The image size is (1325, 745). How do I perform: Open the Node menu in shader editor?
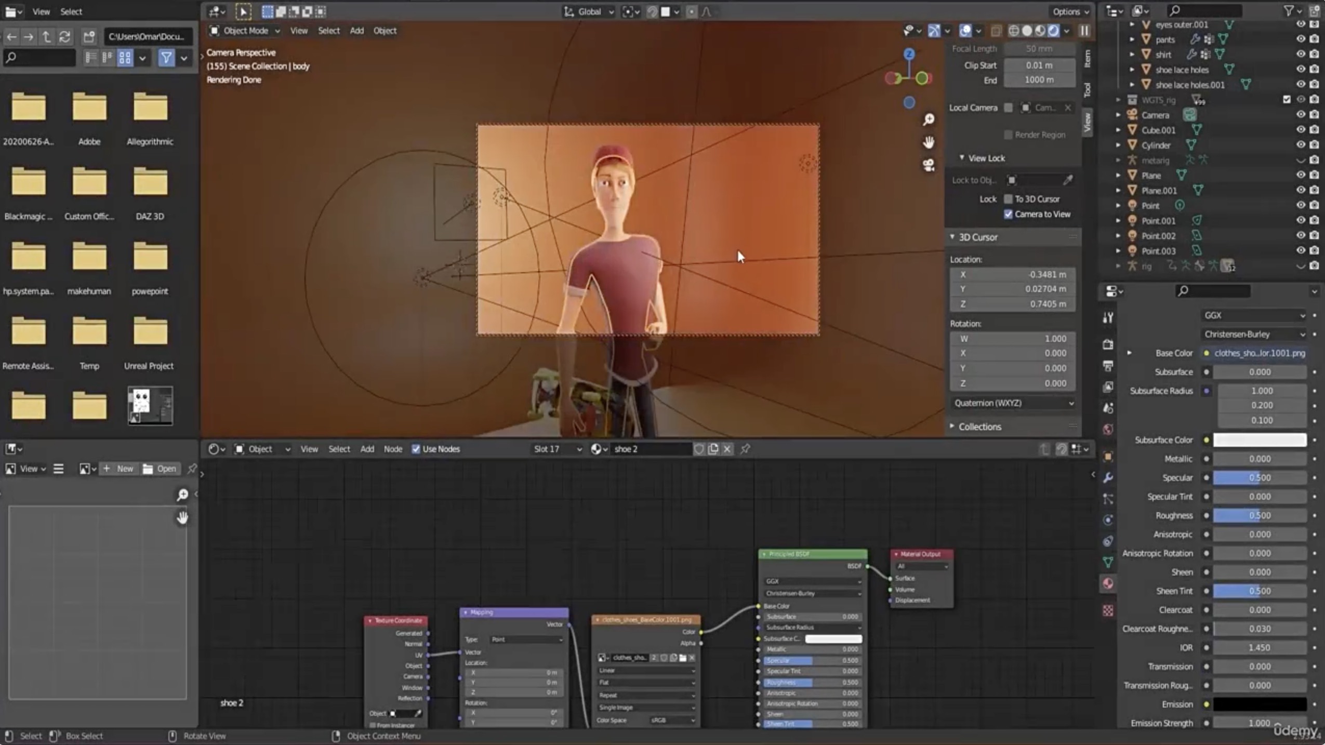coord(392,449)
